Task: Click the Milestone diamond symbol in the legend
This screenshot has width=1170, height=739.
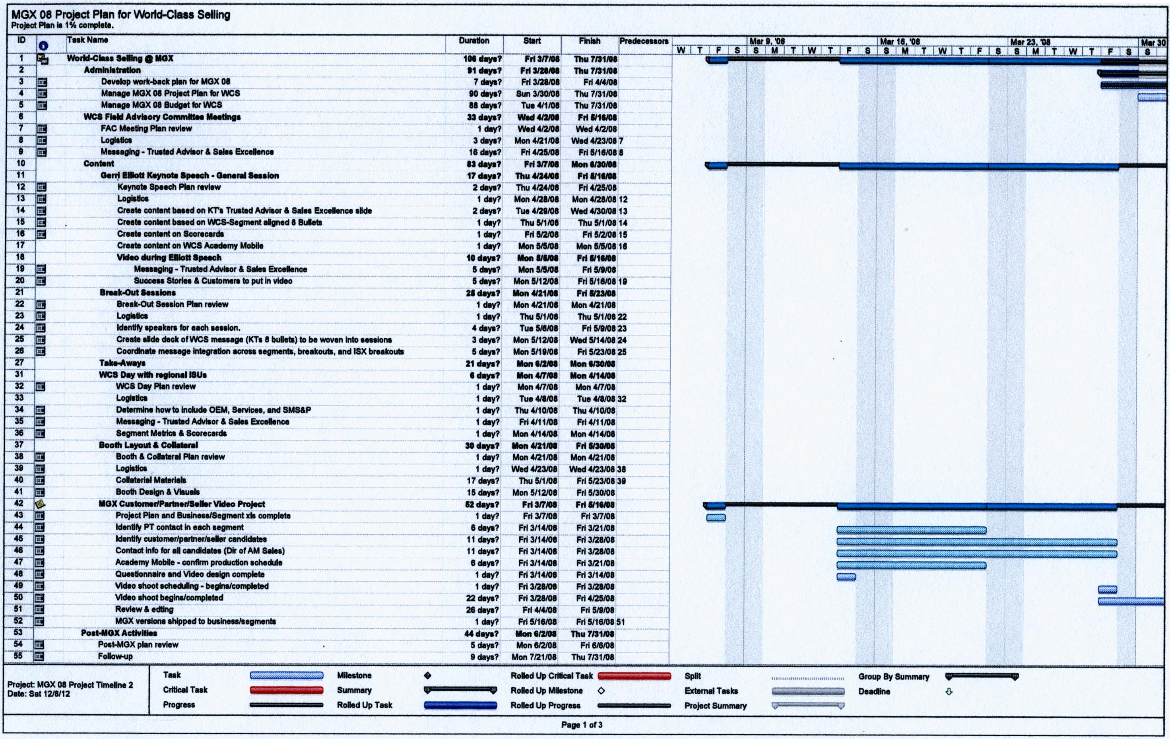Action: [428, 676]
